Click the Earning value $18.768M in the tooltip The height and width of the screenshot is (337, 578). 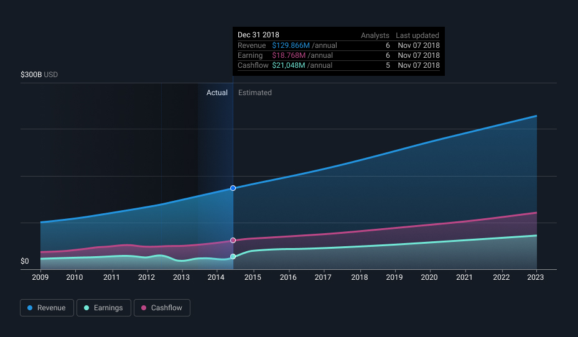[288, 55]
